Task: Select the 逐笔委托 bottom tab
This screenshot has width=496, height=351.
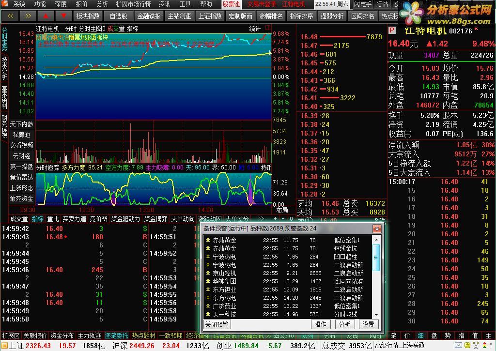Action: click(116, 336)
